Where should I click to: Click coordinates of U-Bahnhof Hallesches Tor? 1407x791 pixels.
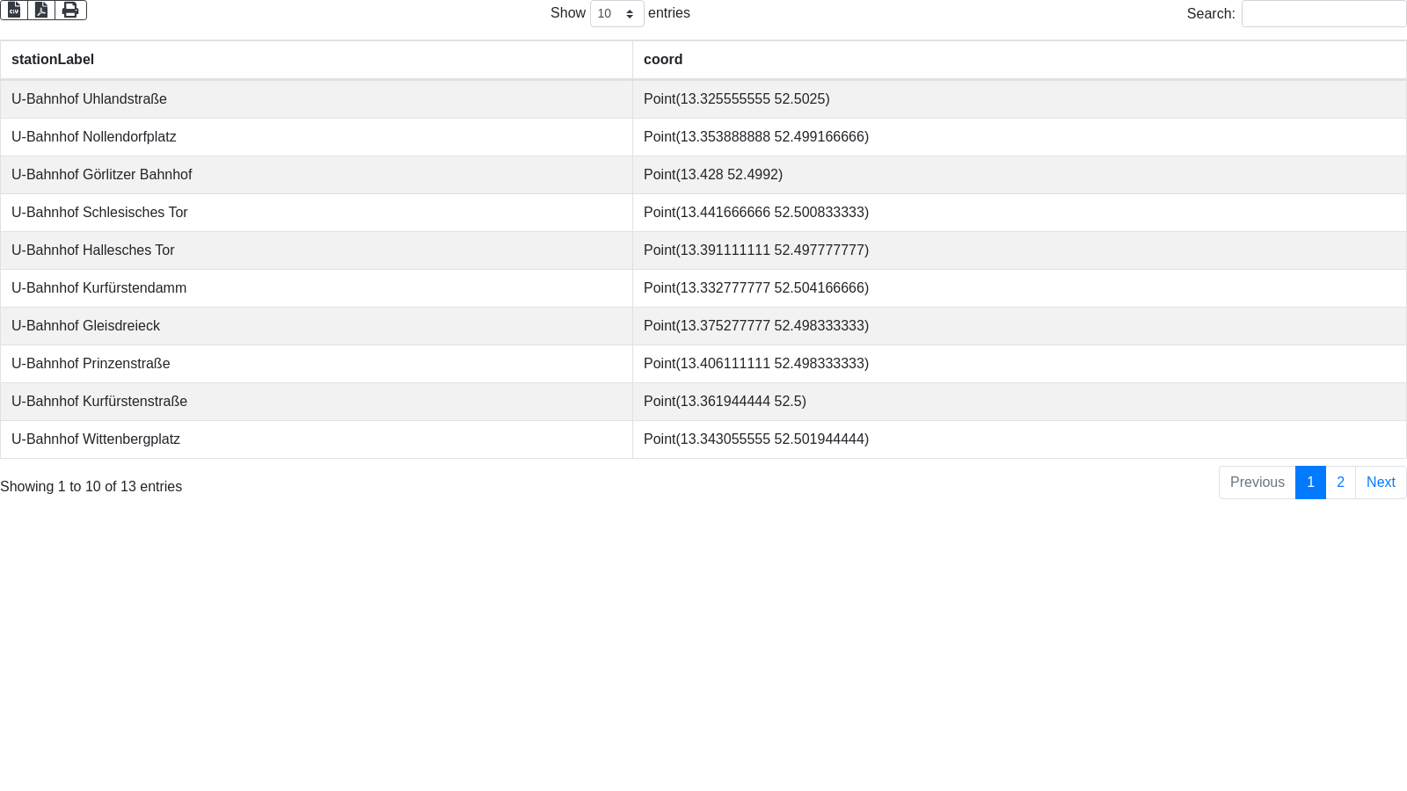[x=755, y=250]
